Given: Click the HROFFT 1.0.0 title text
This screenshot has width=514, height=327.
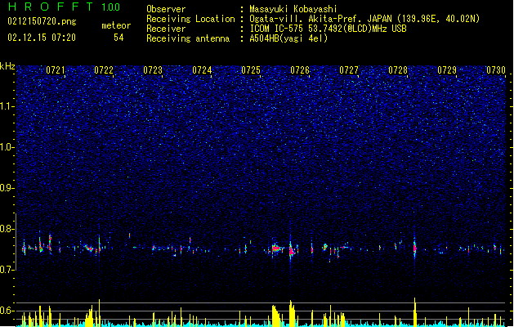Looking at the screenshot, I should [x=64, y=7].
